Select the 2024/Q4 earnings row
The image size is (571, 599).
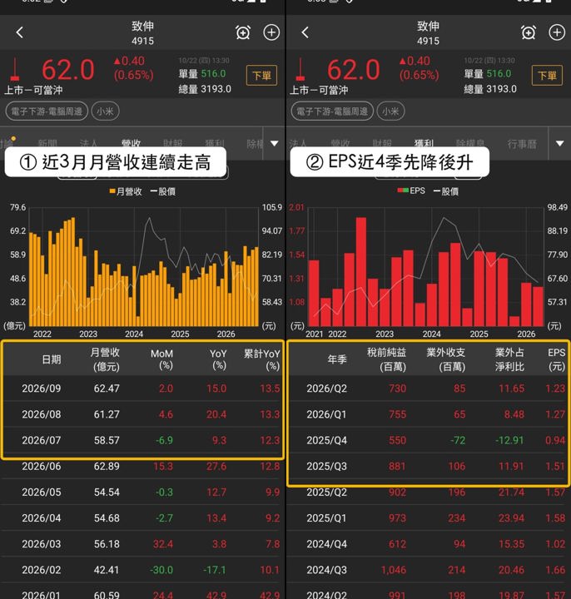coord(428,544)
